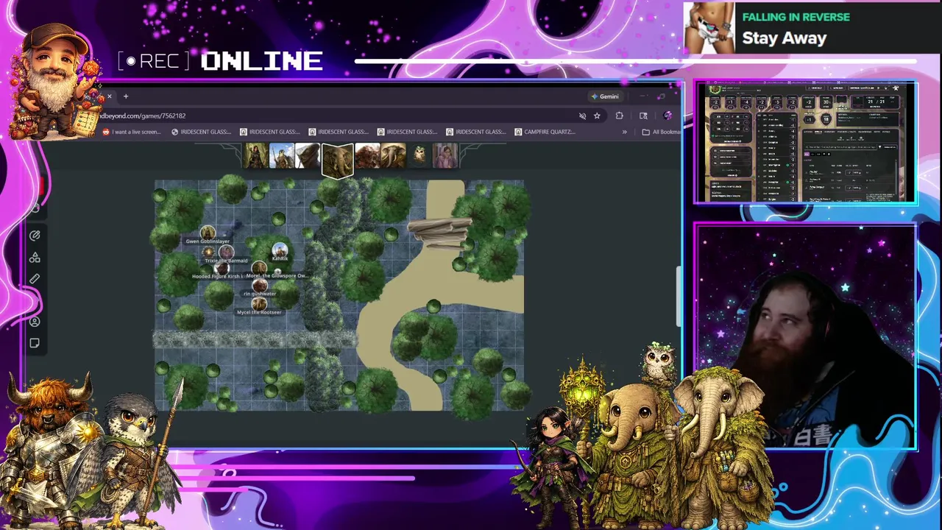Image resolution: width=942 pixels, height=530 pixels.
Task: Close the current browser tab
Action: click(x=109, y=96)
